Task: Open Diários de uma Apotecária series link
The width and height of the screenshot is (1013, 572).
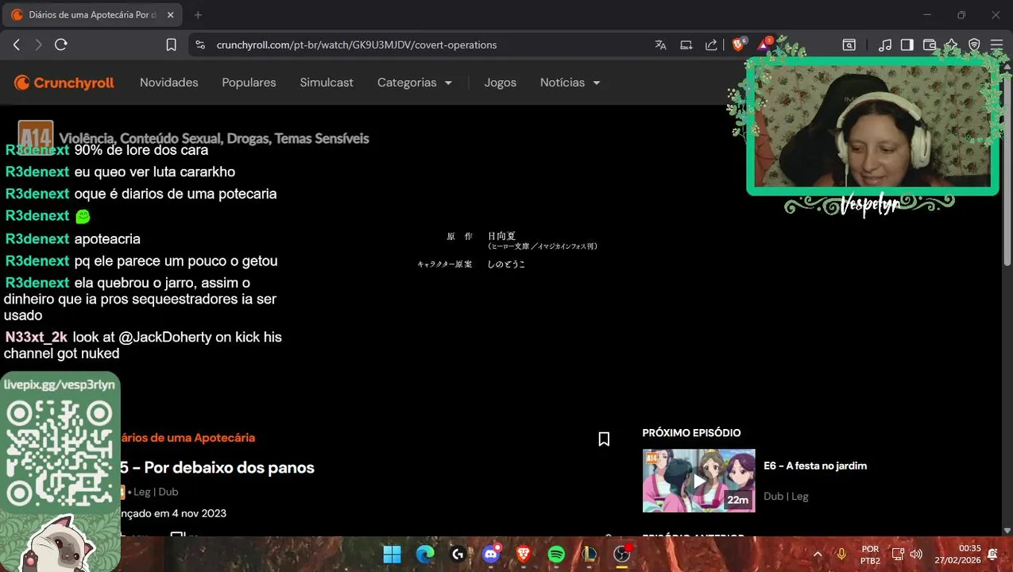Action: pos(188,438)
